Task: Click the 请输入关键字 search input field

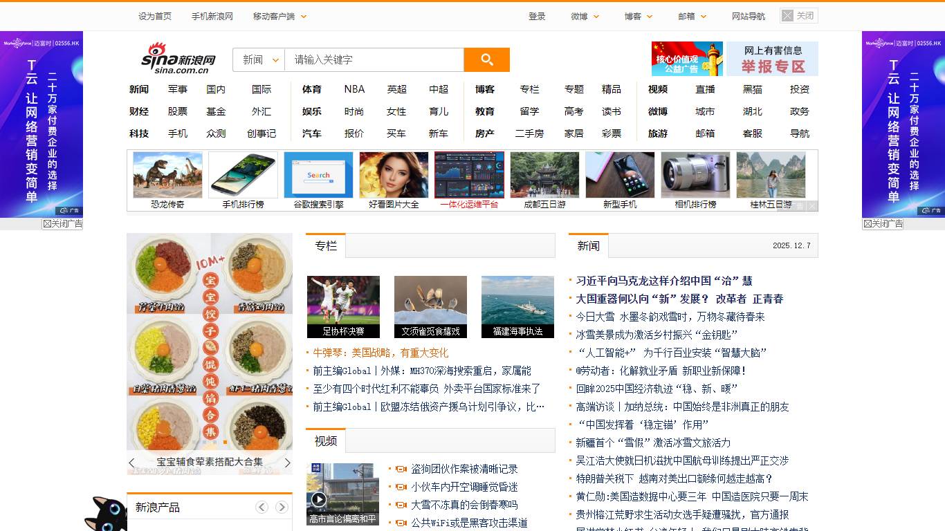Action: 374,60
